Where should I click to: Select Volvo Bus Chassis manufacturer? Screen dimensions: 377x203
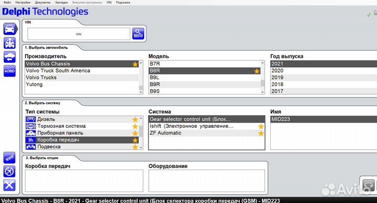82,64
